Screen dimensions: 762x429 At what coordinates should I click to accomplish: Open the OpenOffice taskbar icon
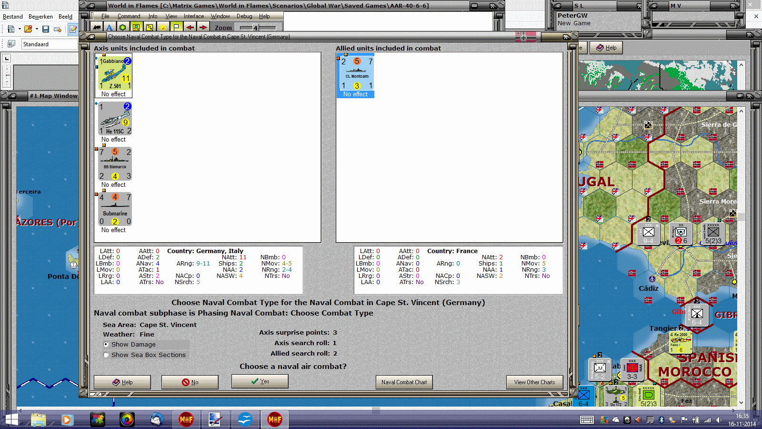(245, 419)
